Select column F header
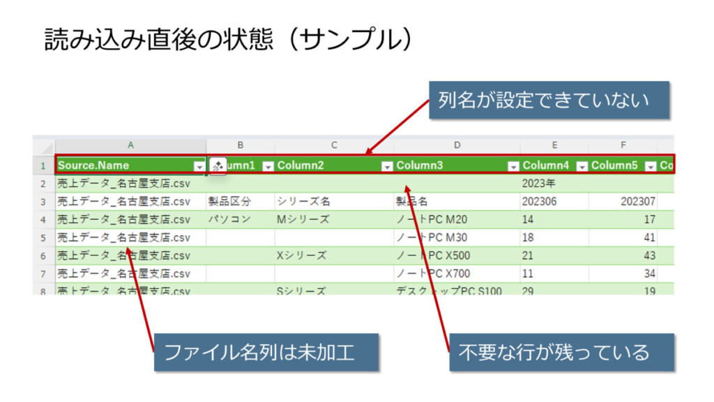The image size is (714, 402). point(623,146)
